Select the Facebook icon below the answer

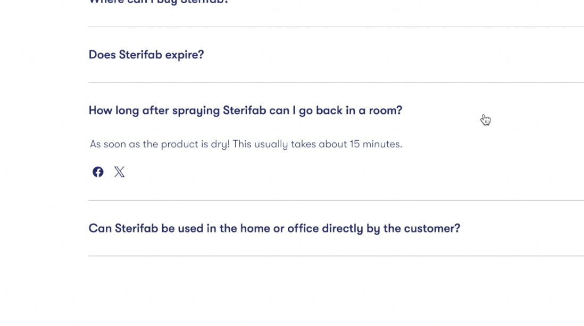pyautogui.click(x=98, y=171)
